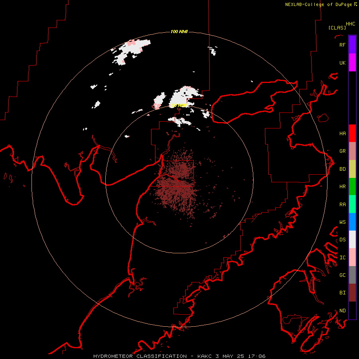Click the HR green color swatch
The image size is (359, 359).
click(x=352, y=187)
